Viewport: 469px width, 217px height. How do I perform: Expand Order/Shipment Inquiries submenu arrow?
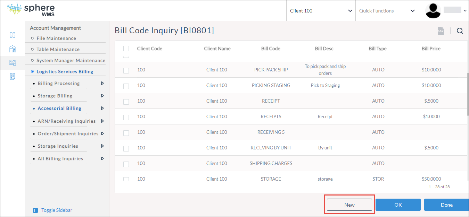[x=102, y=133]
